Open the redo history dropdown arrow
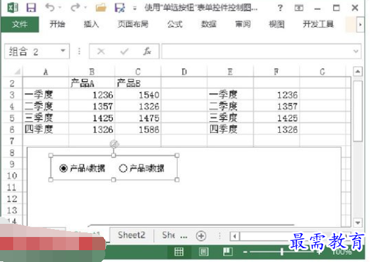The height and width of the screenshot is (262, 370). [x=85, y=7]
